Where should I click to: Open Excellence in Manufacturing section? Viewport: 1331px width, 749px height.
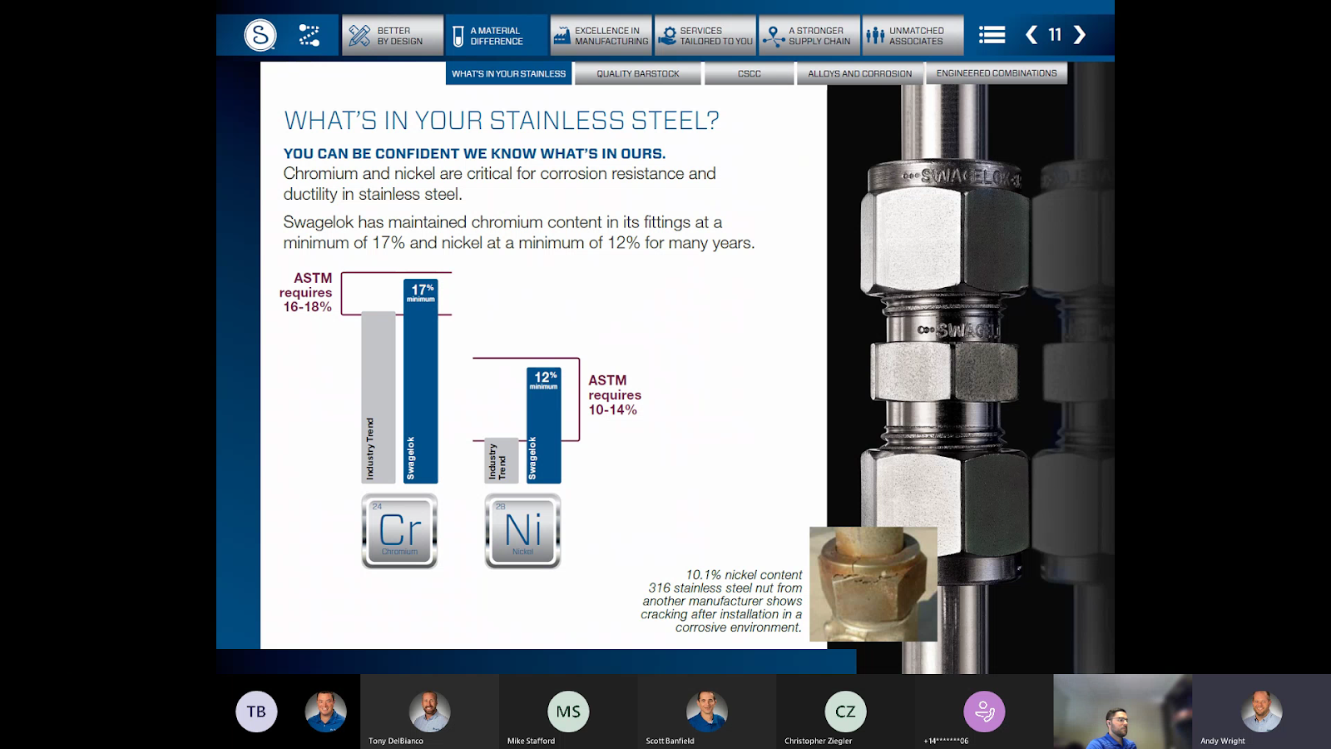pos(601,36)
